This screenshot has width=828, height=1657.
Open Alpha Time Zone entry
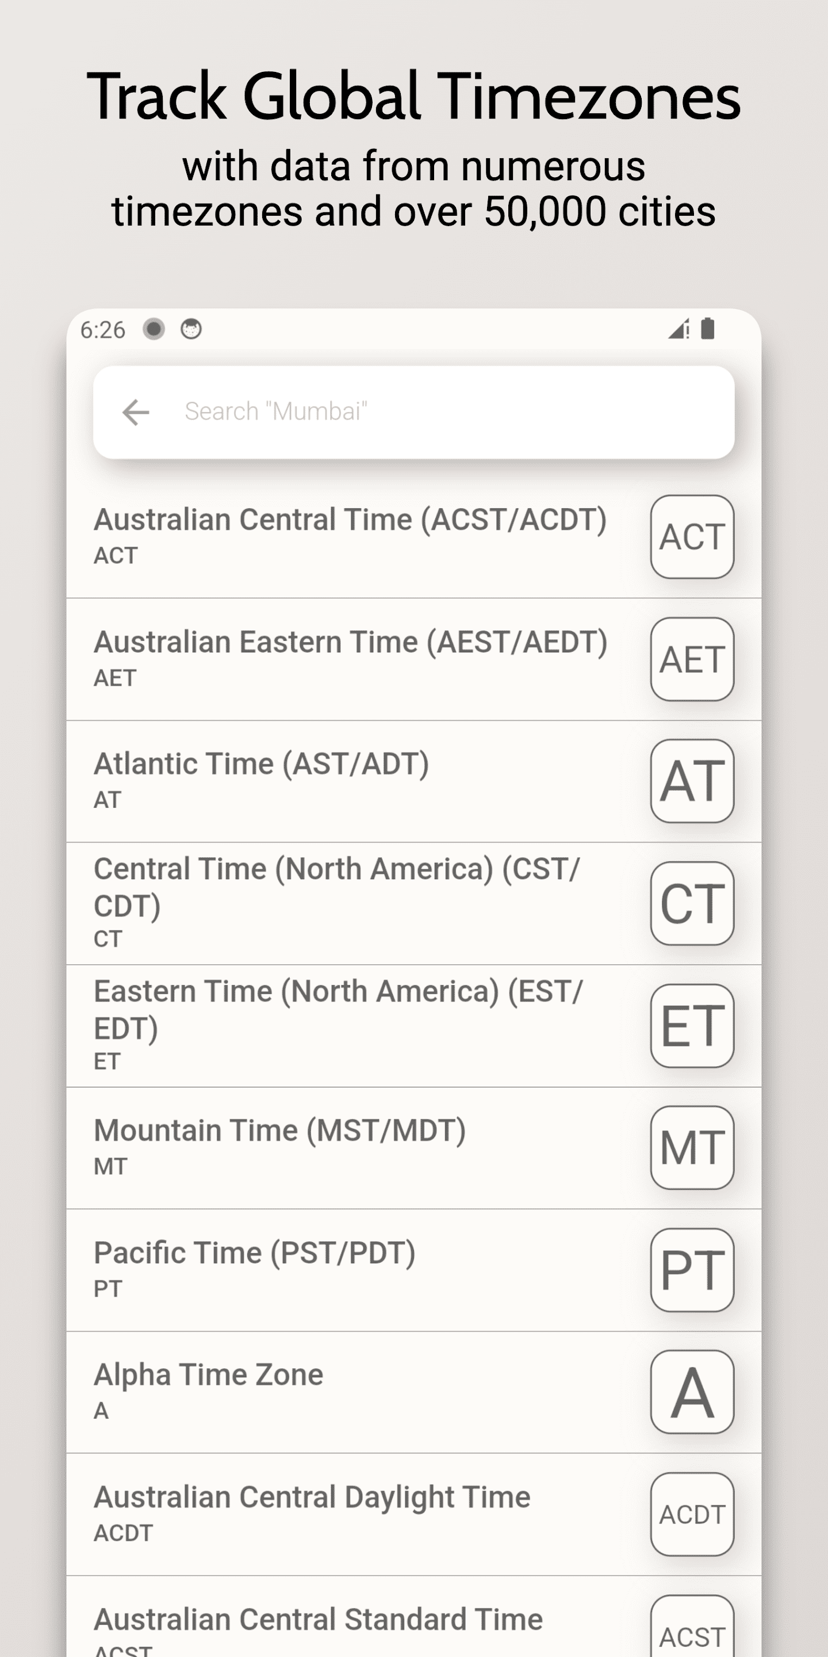click(209, 1391)
